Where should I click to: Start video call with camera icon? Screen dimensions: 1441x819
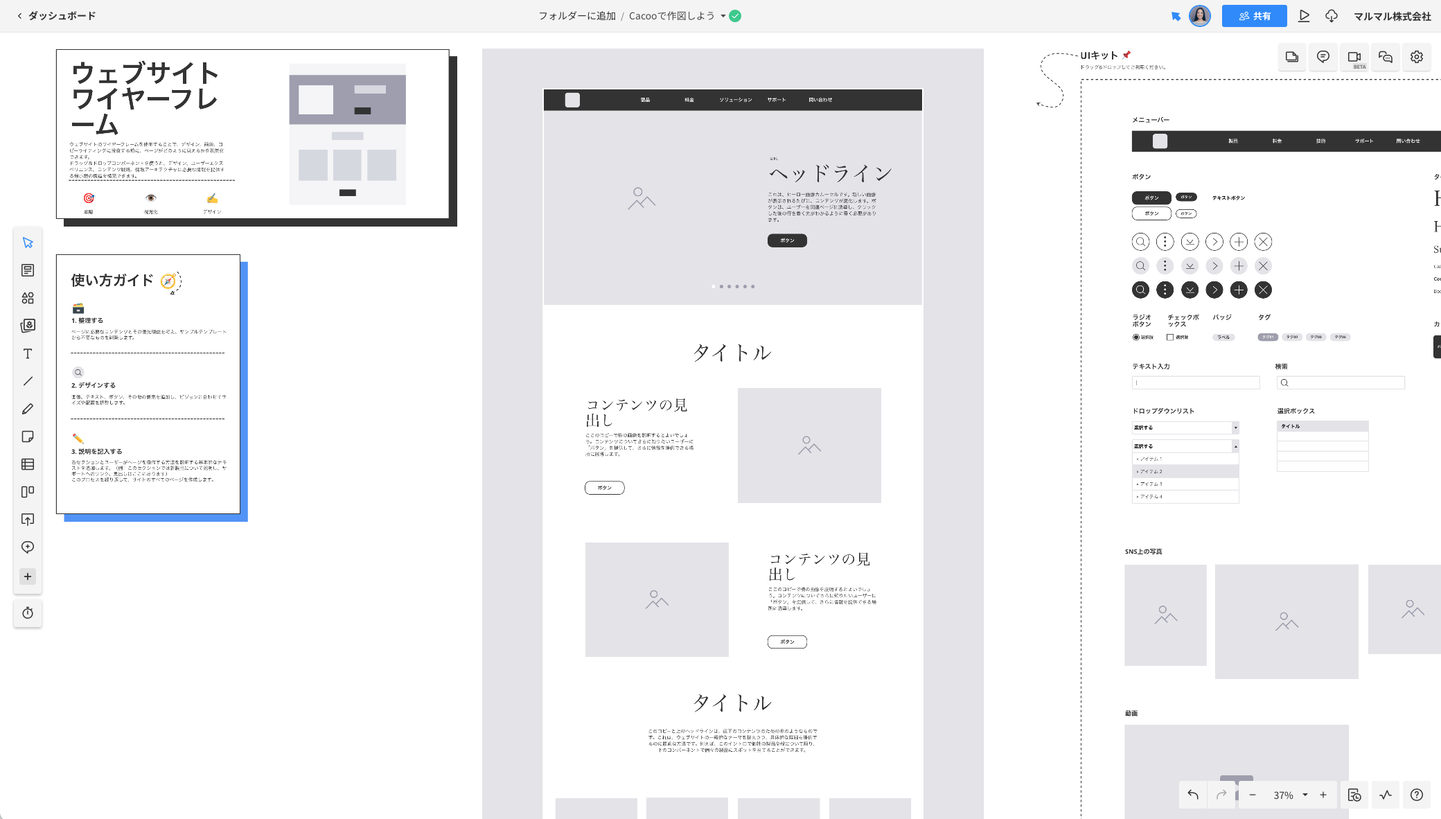pos(1354,57)
